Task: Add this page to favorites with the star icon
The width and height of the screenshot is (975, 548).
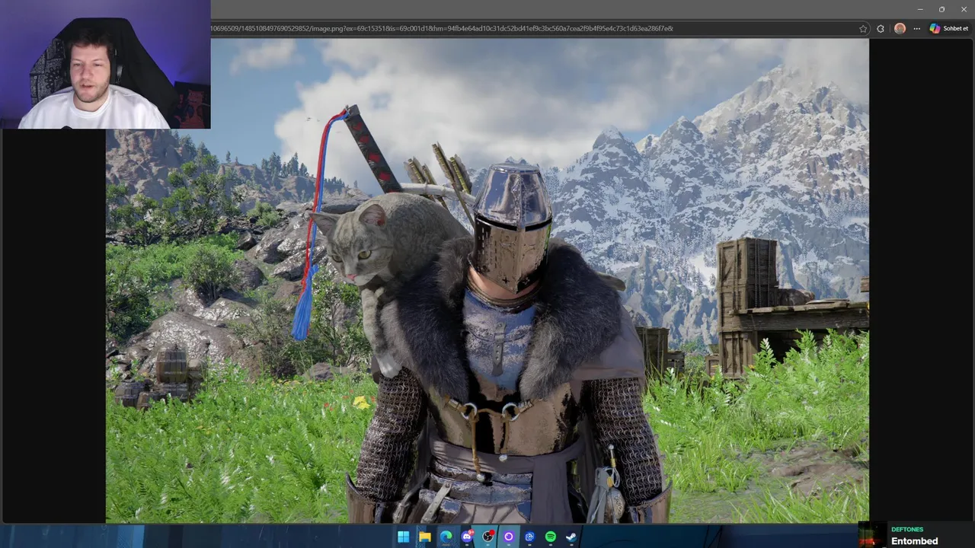Action: coord(863,29)
